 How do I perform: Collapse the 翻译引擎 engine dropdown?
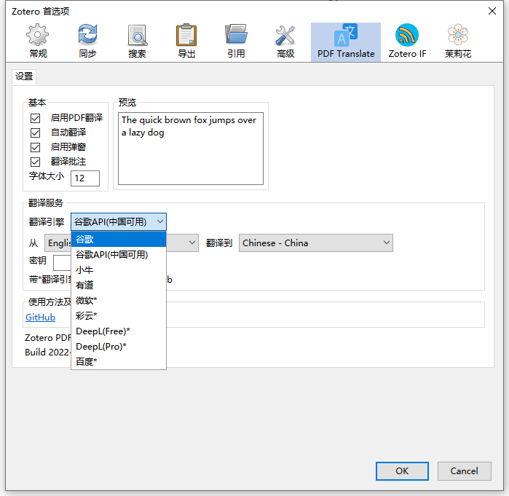(119, 221)
